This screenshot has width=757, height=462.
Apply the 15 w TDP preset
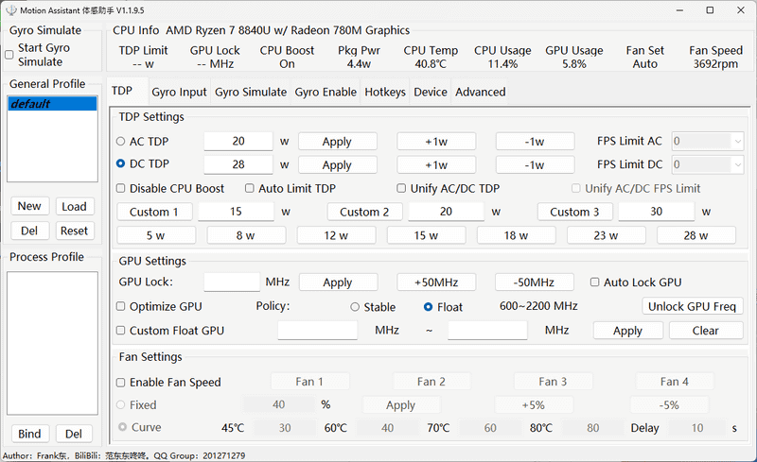pos(426,235)
